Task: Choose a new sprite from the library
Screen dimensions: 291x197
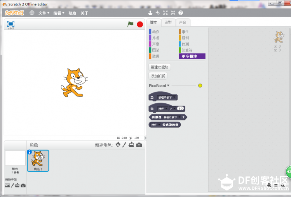Action: point(118,144)
